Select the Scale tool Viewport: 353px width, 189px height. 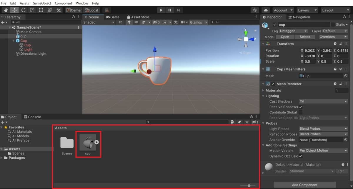coord(32,10)
